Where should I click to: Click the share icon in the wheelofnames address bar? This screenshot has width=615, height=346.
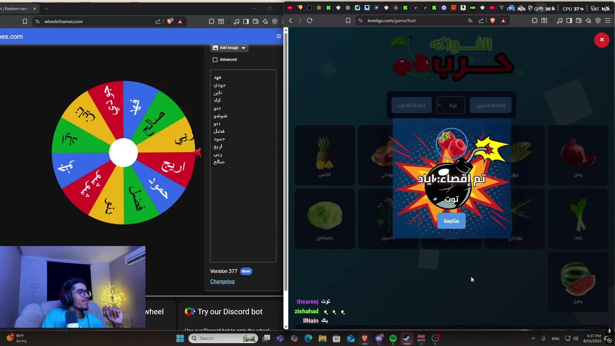pyautogui.click(x=158, y=22)
